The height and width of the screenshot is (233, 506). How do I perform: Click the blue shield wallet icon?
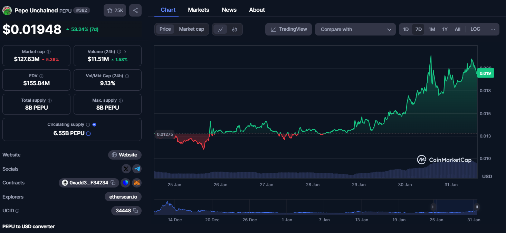(125, 183)
